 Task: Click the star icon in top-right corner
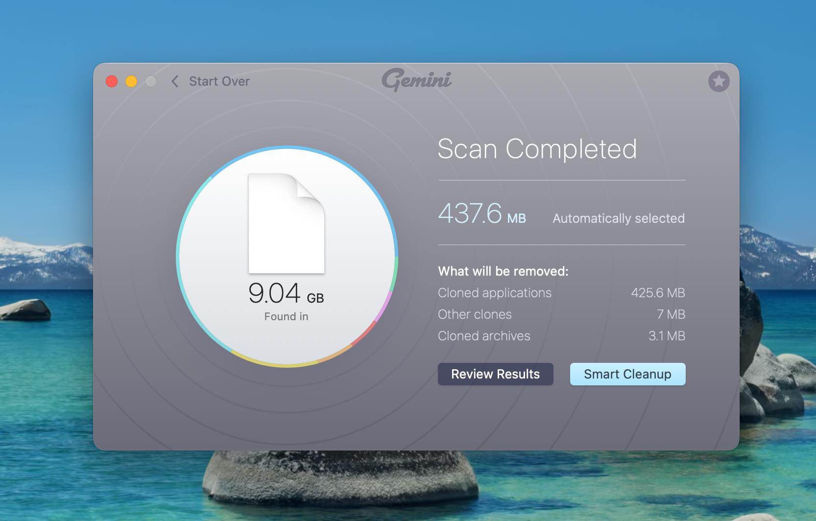click(x=719, y=81)
